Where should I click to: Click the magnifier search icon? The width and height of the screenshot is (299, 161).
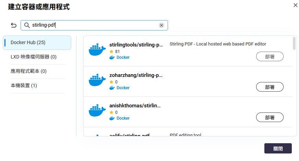pyautogui.click(x=27, y=25)
